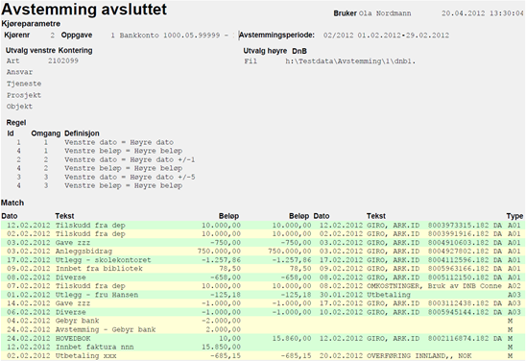Click rule 'Venstre dato = Høyre dato'
The image size is (526, 361).
pos(119,142)
